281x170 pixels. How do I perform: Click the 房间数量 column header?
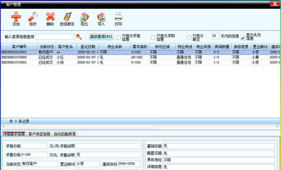222,47
